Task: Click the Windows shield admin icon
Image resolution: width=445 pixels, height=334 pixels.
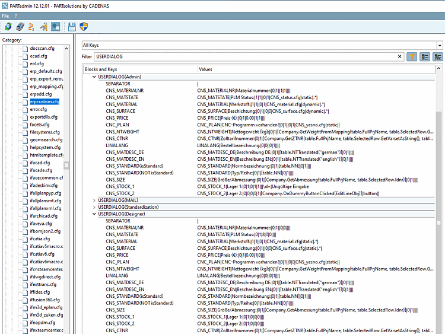Action: 84,27
